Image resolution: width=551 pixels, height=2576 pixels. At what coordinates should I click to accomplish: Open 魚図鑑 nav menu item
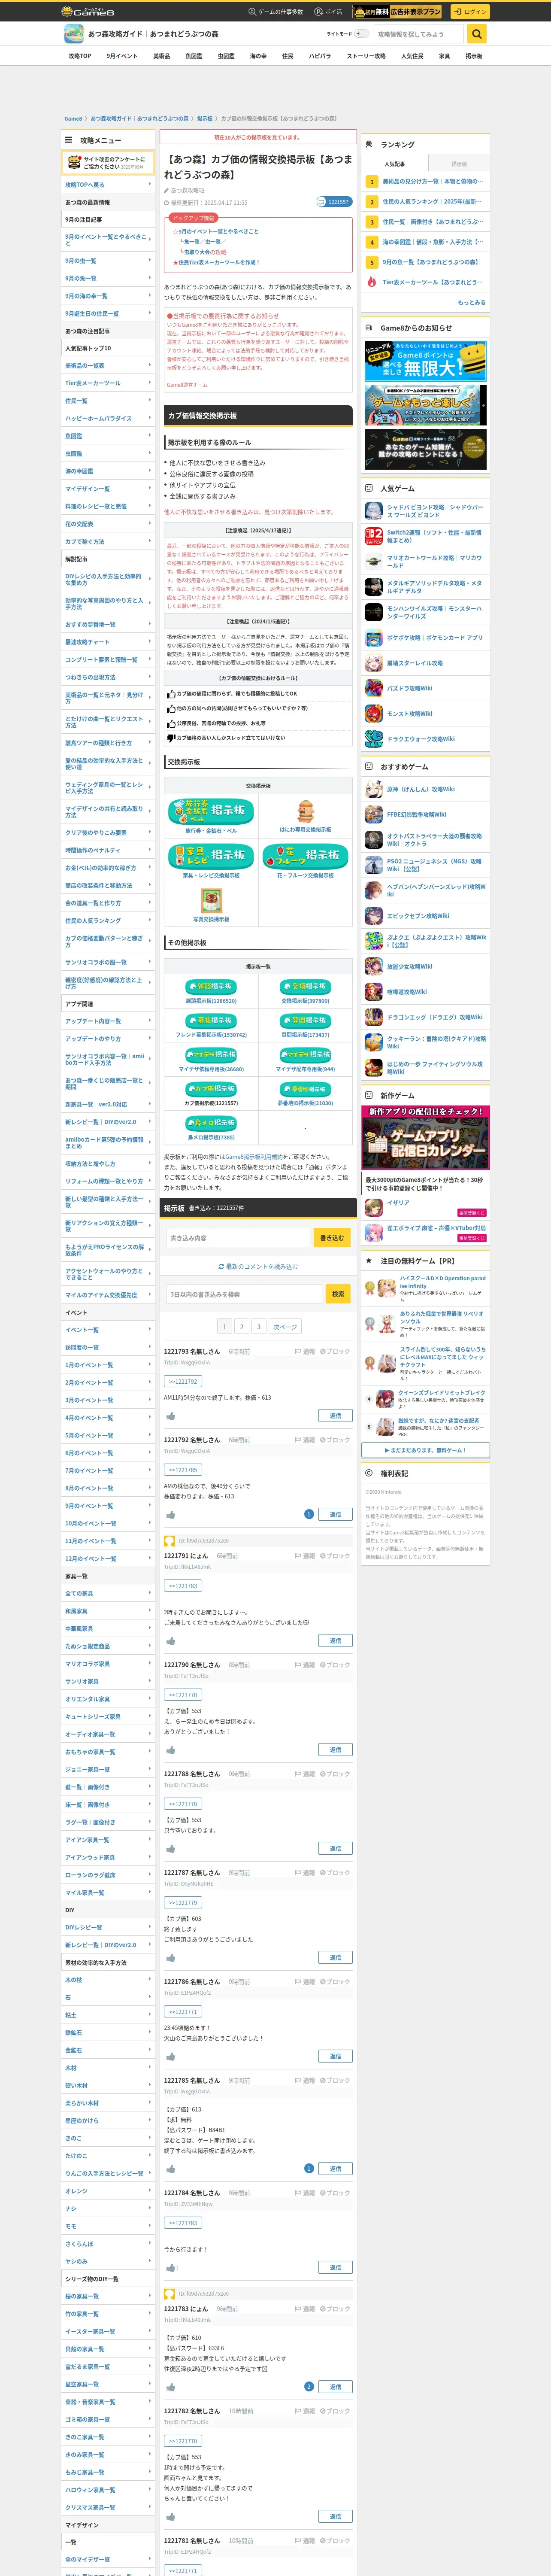[193, 56]
